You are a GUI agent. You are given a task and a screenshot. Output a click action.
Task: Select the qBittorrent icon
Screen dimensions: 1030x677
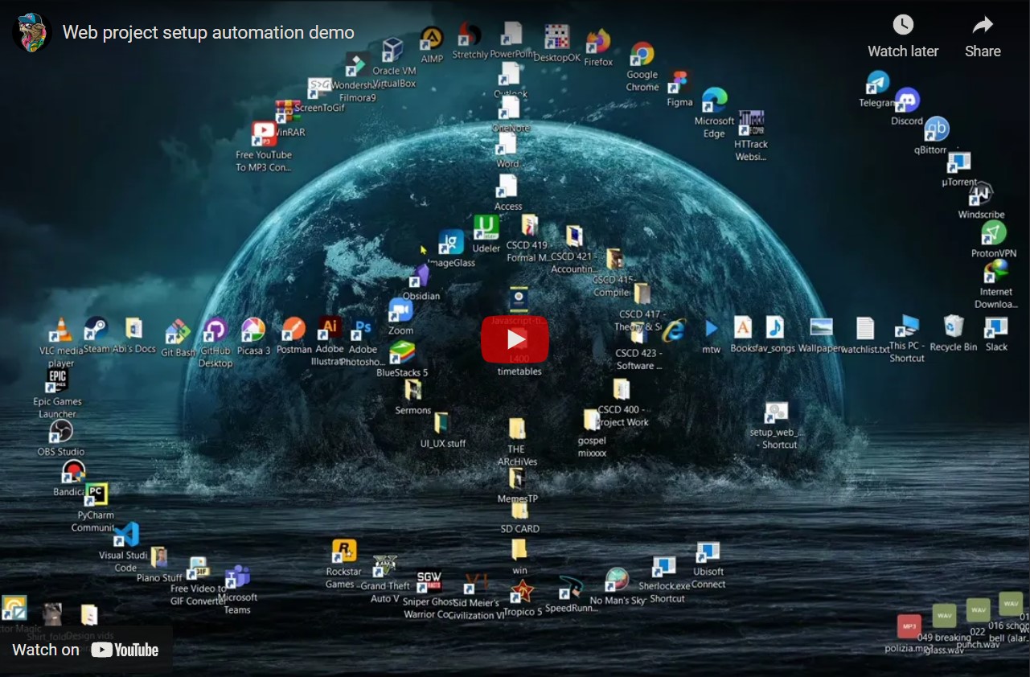point(936,129)
